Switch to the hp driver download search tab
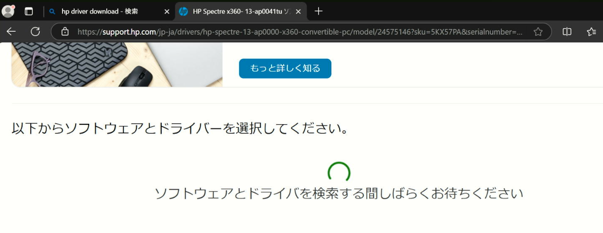 tap(109, 12)
